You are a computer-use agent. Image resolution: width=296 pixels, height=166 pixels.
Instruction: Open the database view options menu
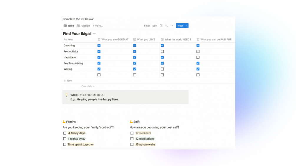click(172, 26)
